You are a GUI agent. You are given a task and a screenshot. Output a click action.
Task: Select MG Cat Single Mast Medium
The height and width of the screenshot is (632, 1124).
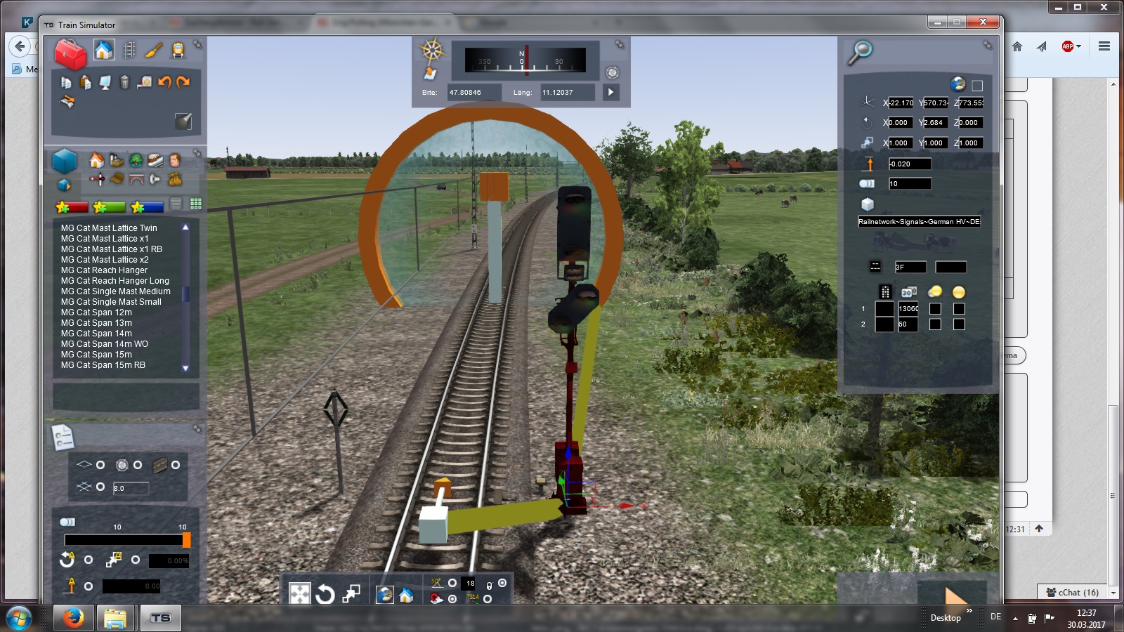[x=116, y=291]
